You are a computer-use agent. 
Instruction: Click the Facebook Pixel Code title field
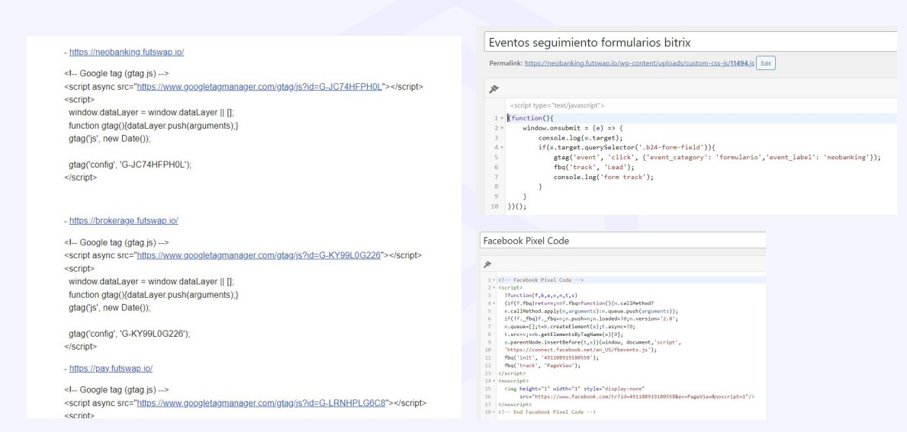coord(622,241)
